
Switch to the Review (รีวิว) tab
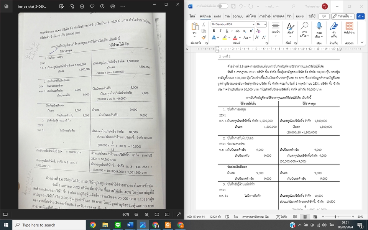289,16
